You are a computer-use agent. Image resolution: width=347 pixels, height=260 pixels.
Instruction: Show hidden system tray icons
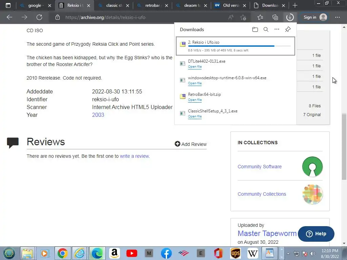coord(288,254)
